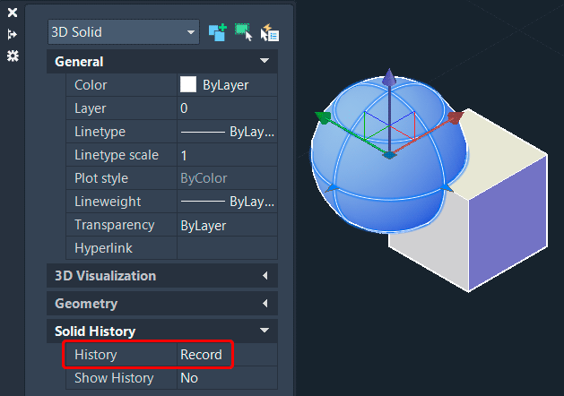The height and width of the screenshot is (396, 564).
Task: Click the empty Hyperlink value field
Action: tap(227, 248)
